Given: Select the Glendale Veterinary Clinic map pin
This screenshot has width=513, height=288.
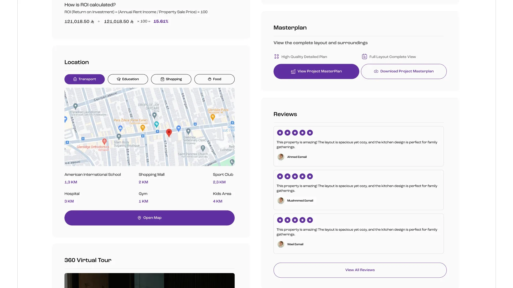Looking at the screenshot, I should point(188,131).
